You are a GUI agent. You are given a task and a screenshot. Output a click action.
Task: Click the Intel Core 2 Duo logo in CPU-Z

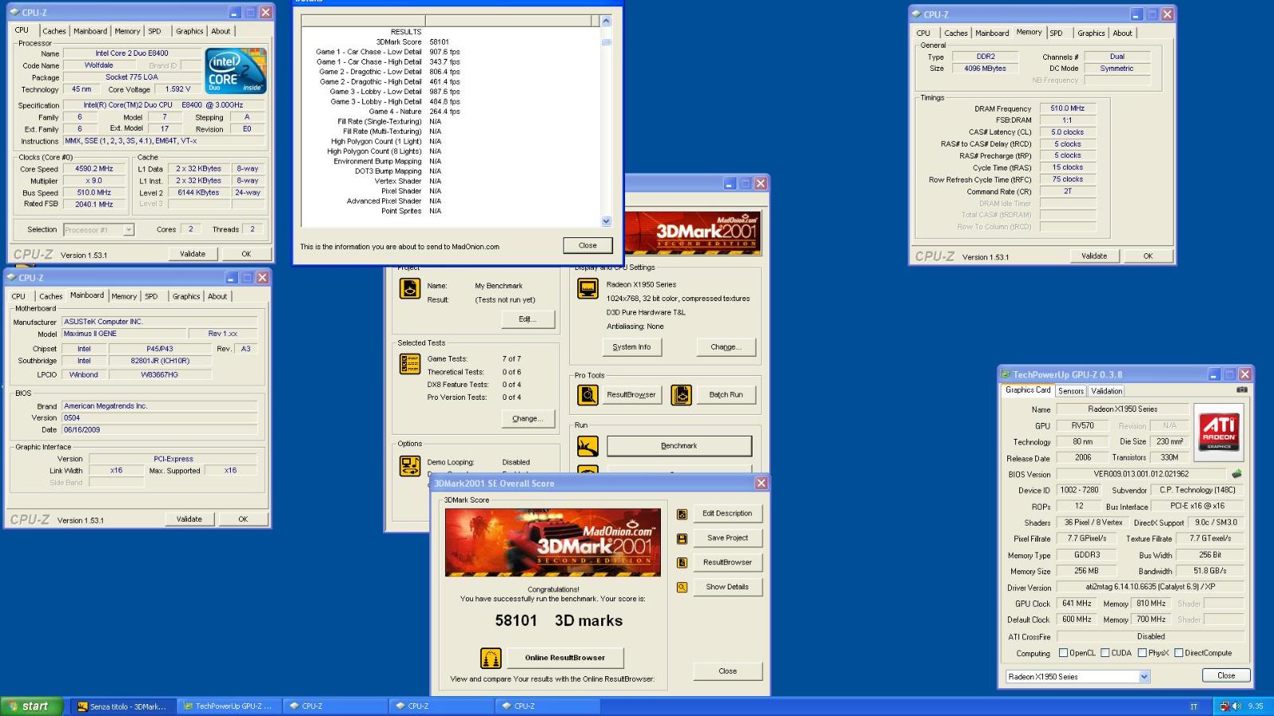tap(236, 71)
